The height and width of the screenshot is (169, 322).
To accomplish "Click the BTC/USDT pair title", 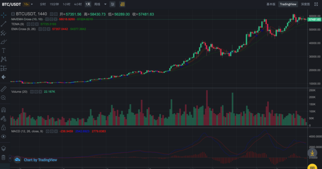I will tap(11, 4).
